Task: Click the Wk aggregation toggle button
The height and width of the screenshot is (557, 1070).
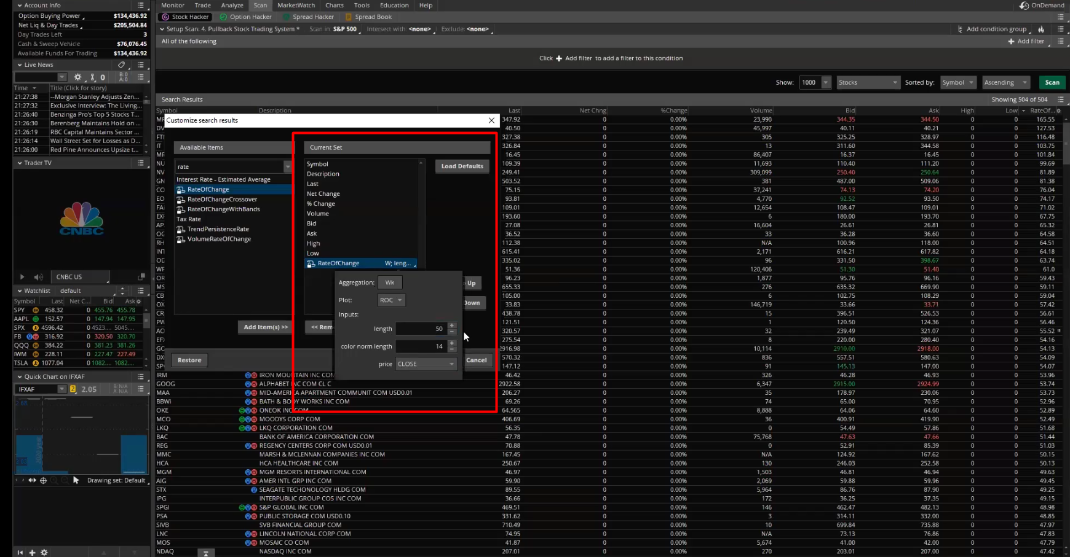Action: 390,282
